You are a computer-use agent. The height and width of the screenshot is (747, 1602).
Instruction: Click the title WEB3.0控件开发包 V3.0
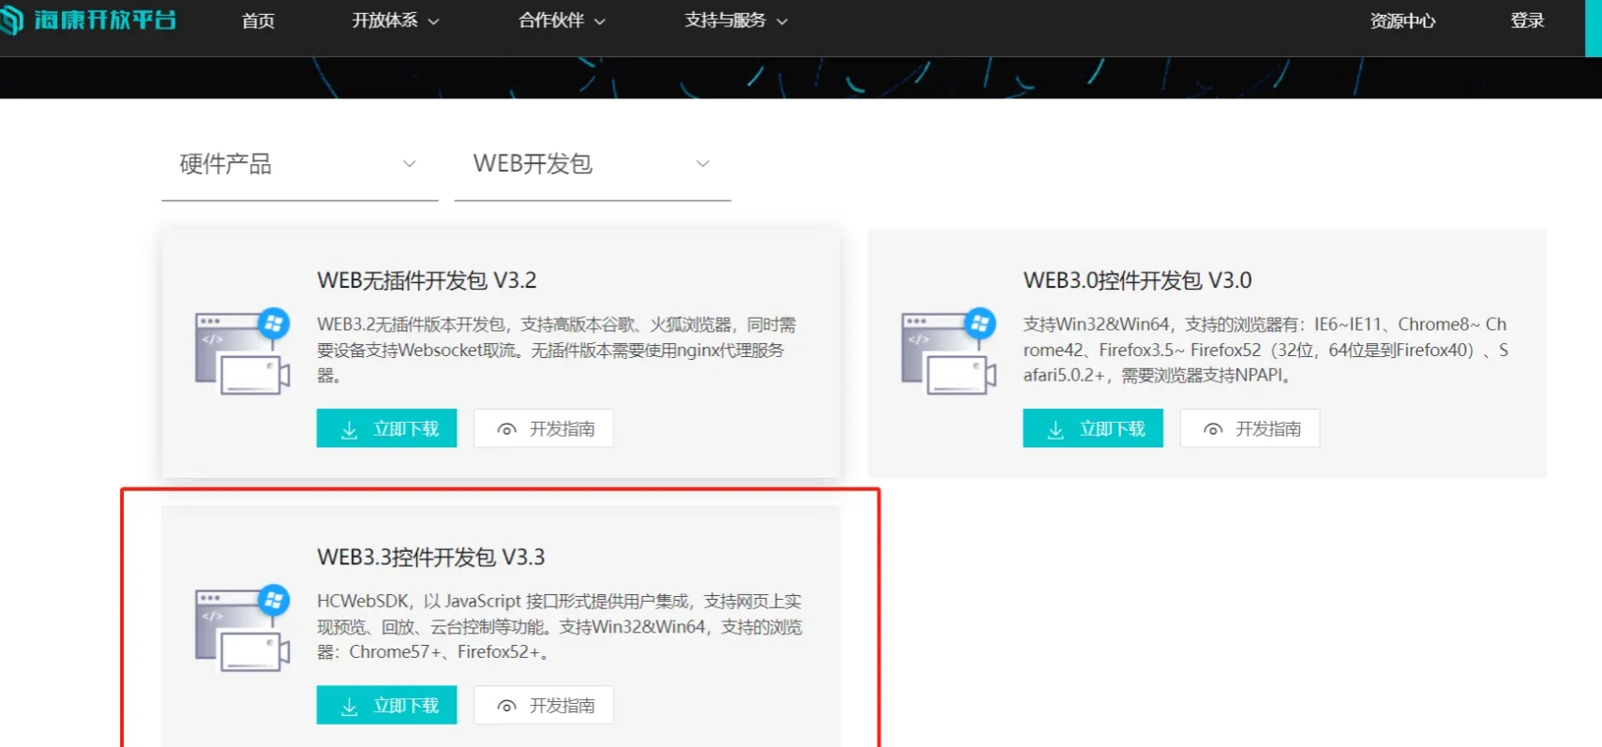(x=1137, y=280)
